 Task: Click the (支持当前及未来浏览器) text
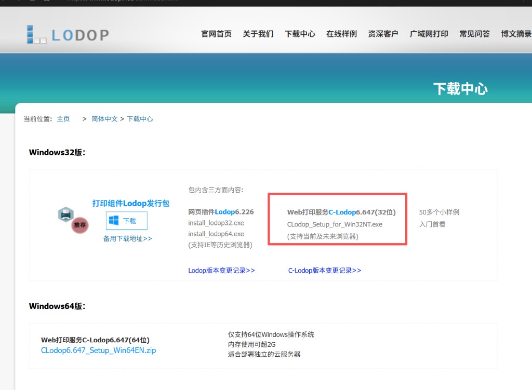(x=323, y=236)
